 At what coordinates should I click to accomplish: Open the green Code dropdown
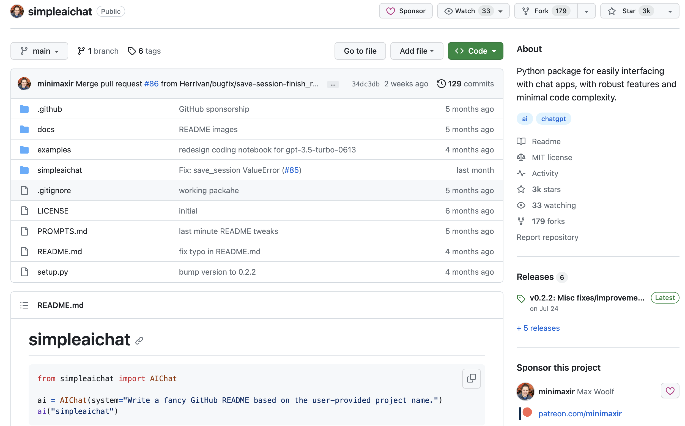coord(475,51)
